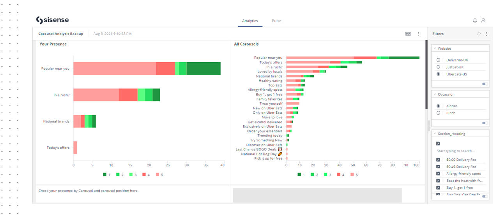Click 'All Carousels' widget title
This screenshot has width=499, height=218.
click(246, 44)
